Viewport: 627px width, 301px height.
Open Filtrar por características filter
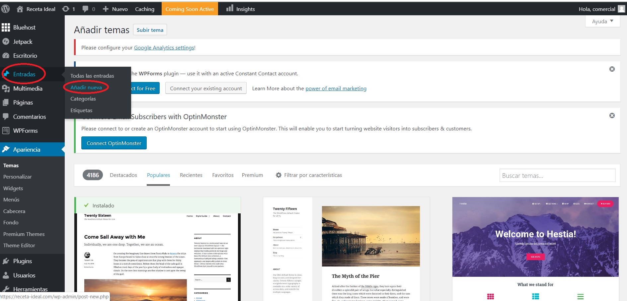pos(309,175)
